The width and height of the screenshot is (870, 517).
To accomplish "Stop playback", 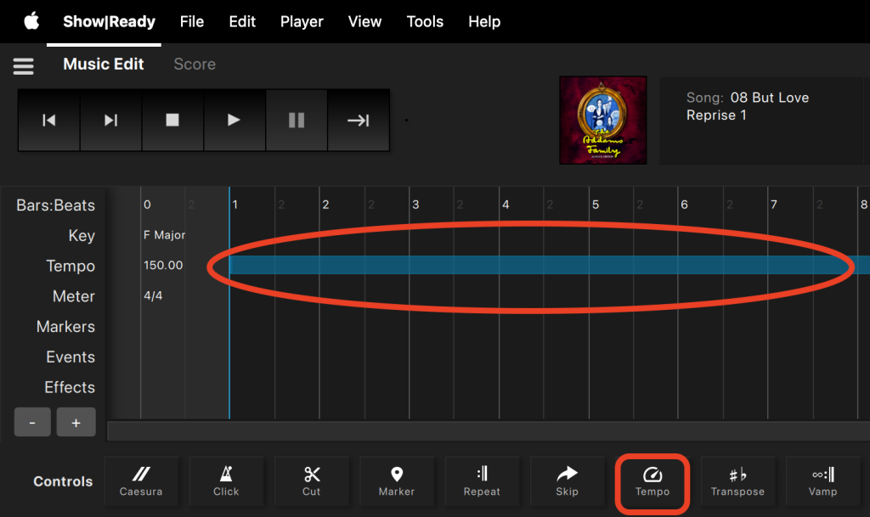I will click(x=172, y=121).
